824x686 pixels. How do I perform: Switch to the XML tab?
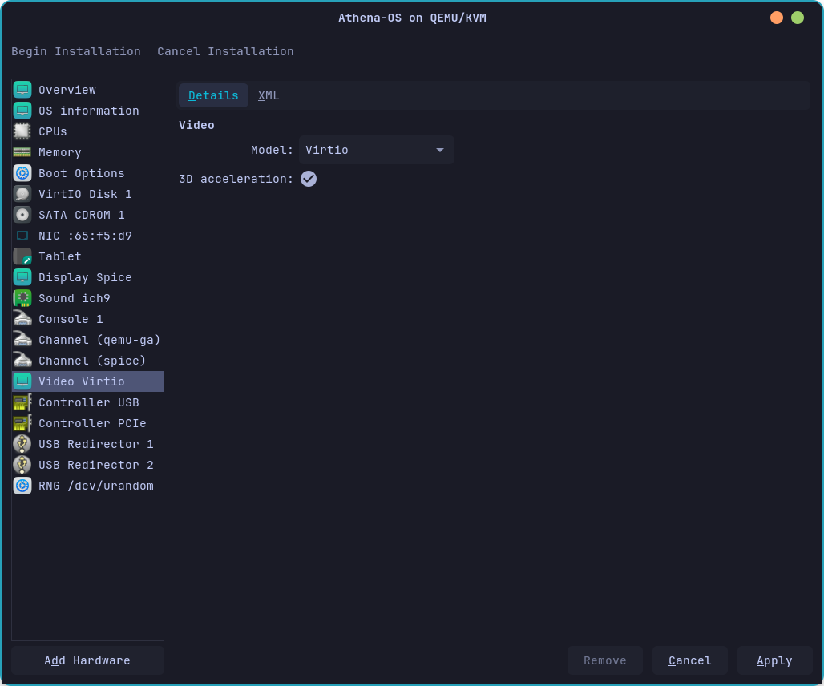[x=269, y=95]
